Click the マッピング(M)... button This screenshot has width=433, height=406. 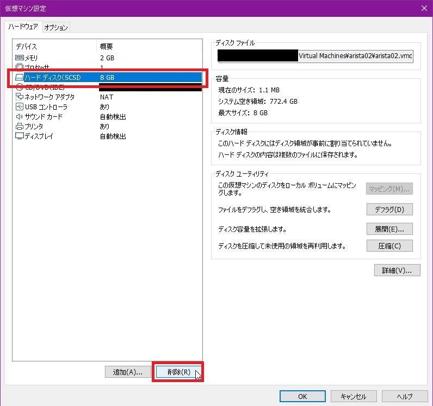[389, 189]
